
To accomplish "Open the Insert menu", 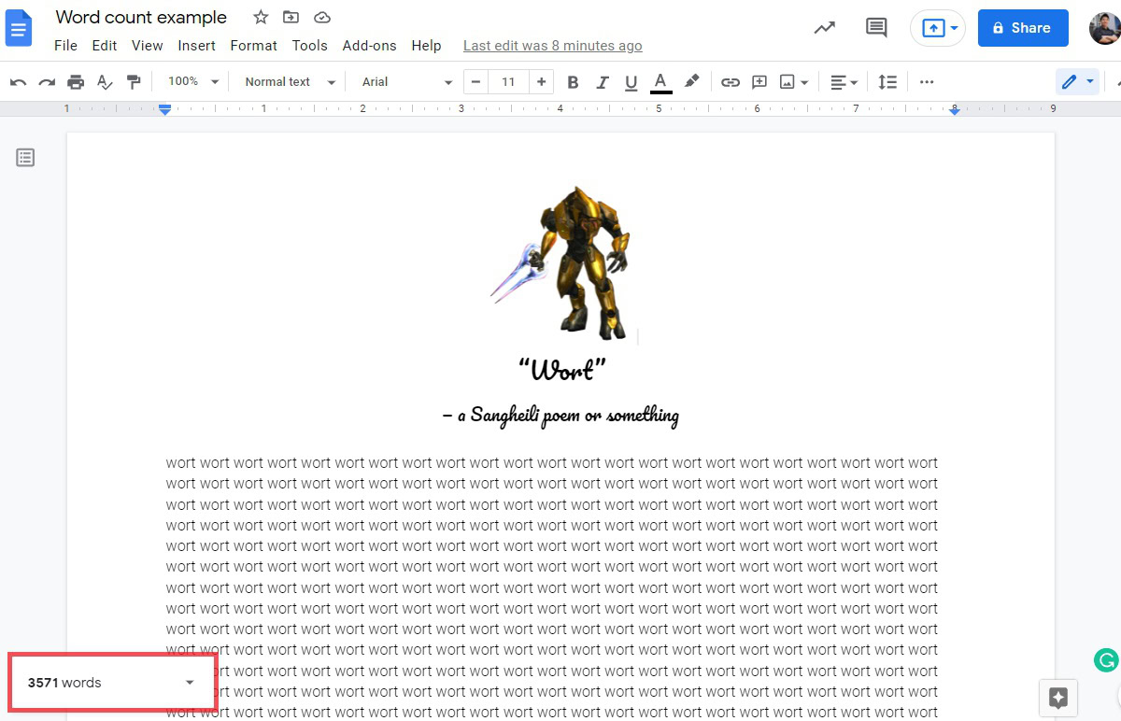I will [x=196, y=45].
